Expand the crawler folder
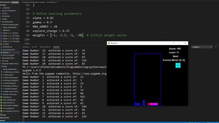This screenshot has width=219, height=123. pos(4,19)
